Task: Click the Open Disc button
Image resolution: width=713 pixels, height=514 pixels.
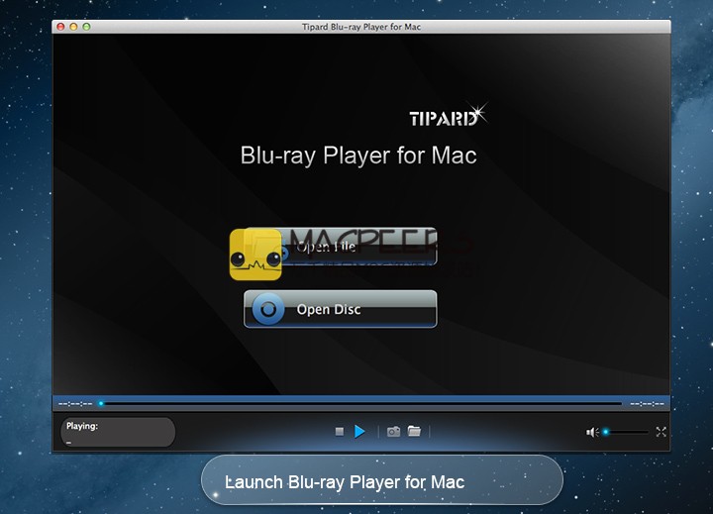Action: coord(340,309)
